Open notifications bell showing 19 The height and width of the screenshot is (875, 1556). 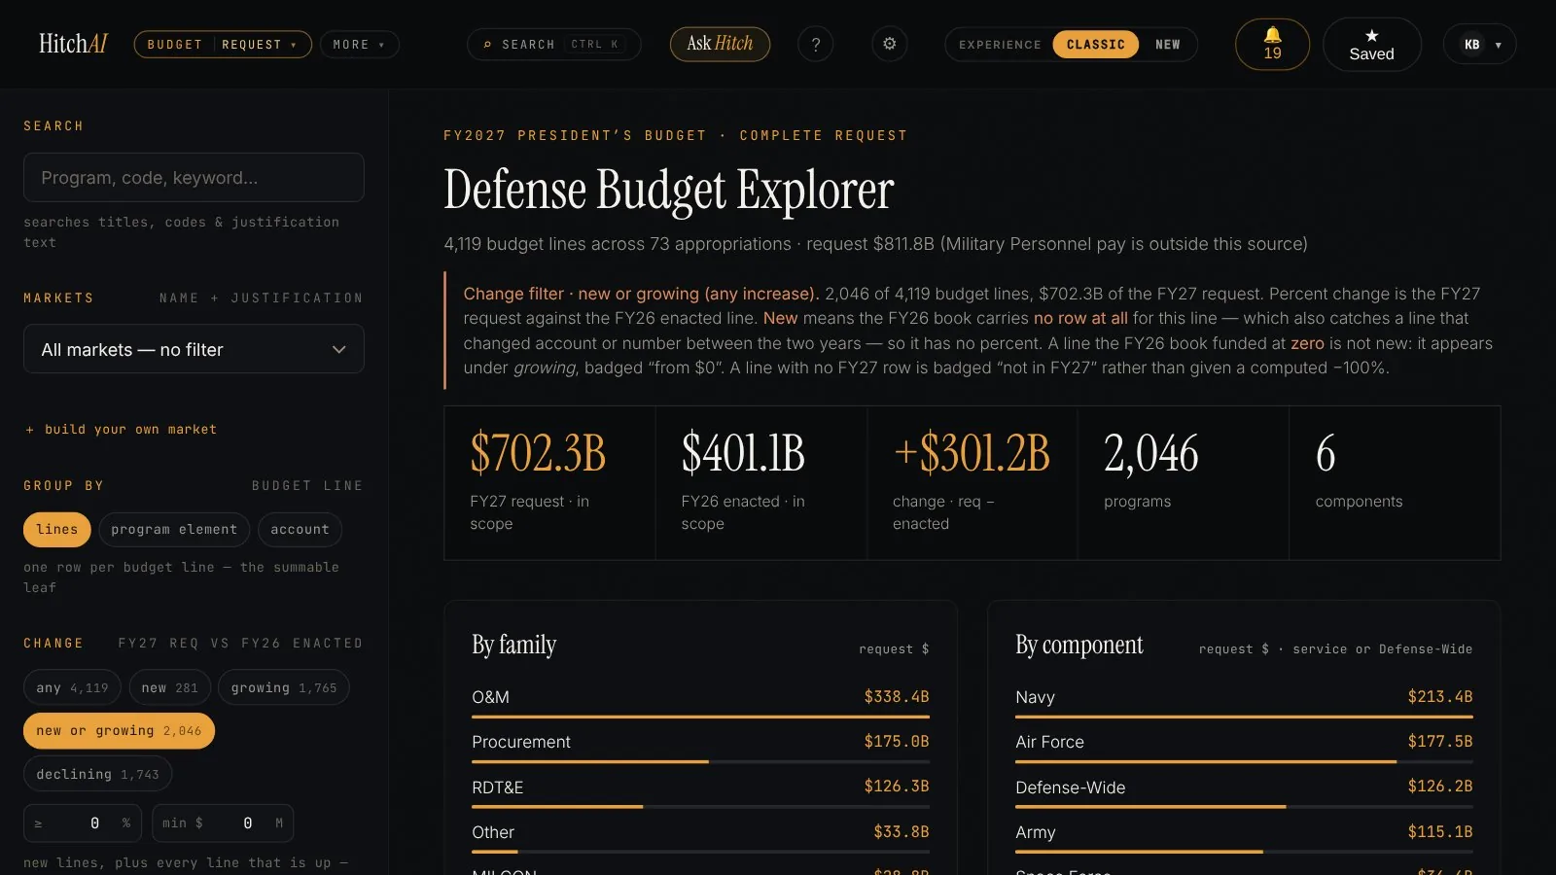(1272, 44)
